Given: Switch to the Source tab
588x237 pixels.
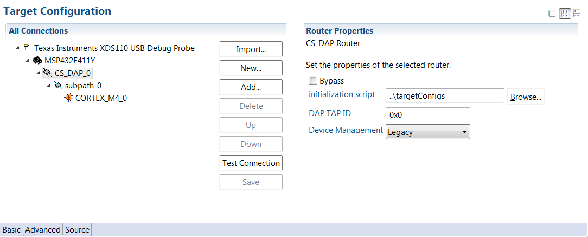Looking at the screenshot, I should click(77, 230).
